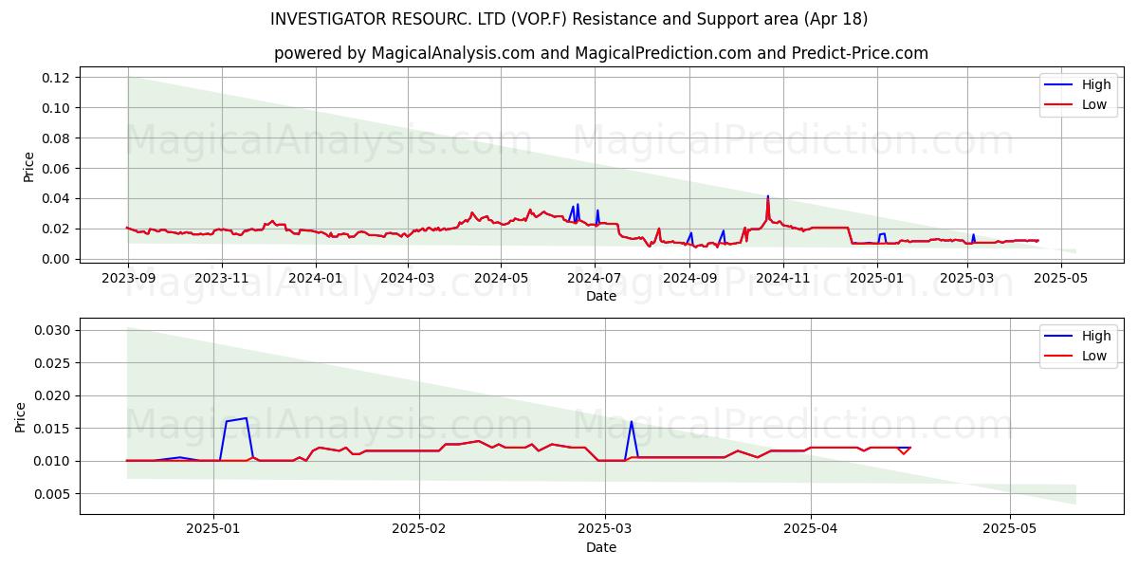Click the '2025-05' tick label on top chart
The width and height of the screenshot is (1138, 569).
pos(1060,278)
